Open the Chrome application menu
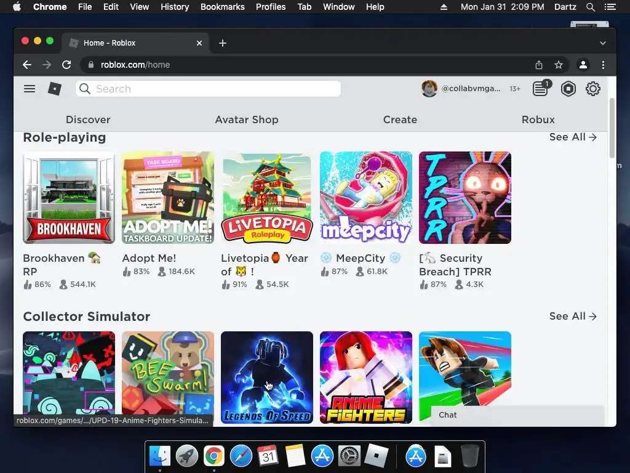Screen dimensions: 630x473 click(50, 7)
